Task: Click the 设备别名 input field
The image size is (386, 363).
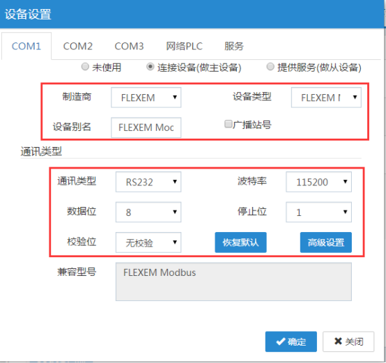Action: 146,128
